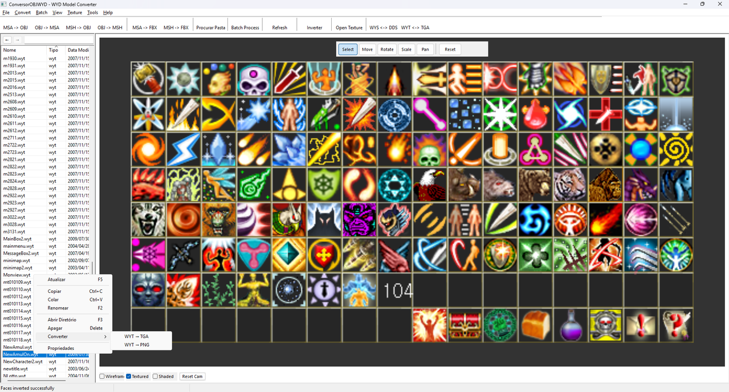Image resolution: width=729 pixels, height=392 pixels.
Task: Activate the Select tool button
Action: 348,50
